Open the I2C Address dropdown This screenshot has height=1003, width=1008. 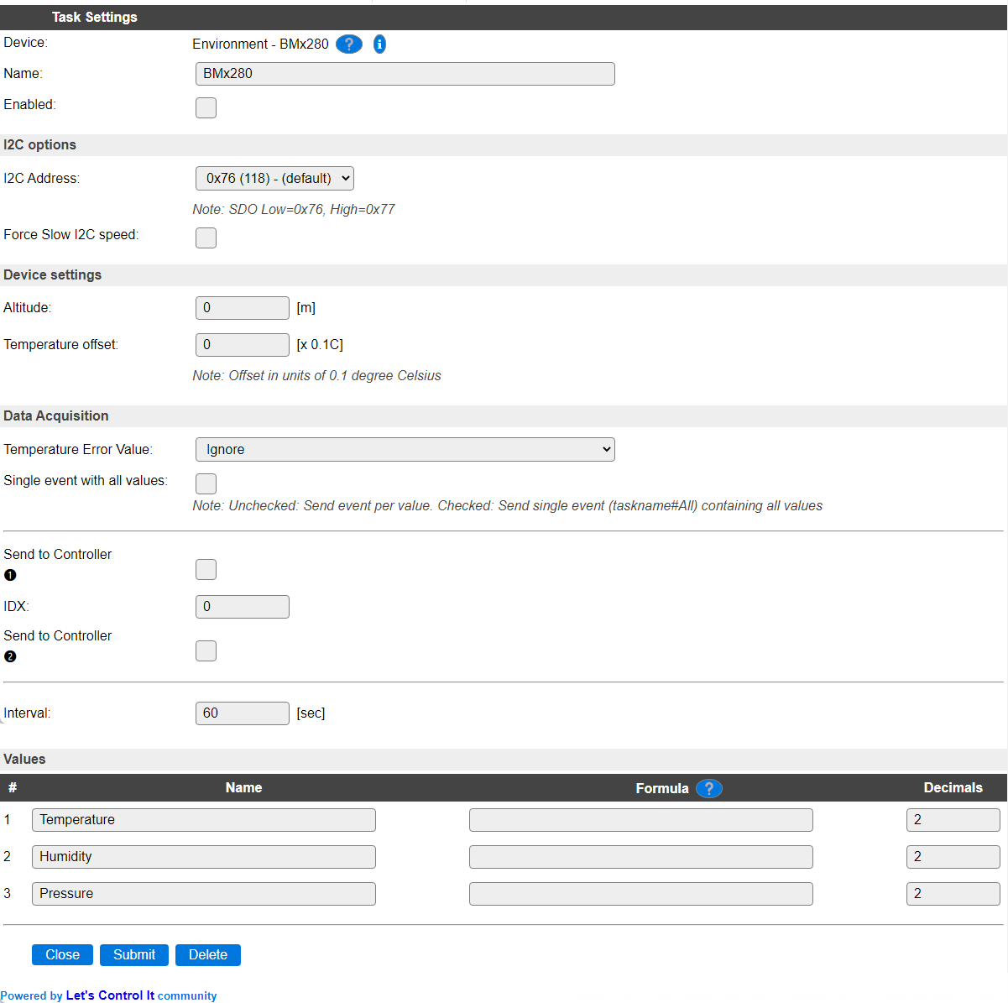(x=274, y=178)
